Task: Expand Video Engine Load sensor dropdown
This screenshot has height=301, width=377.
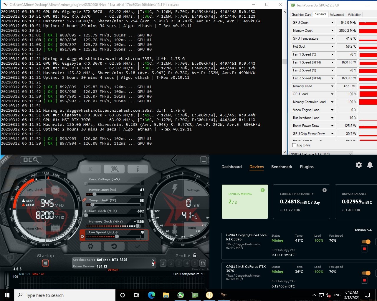Action: coord(332,110)
